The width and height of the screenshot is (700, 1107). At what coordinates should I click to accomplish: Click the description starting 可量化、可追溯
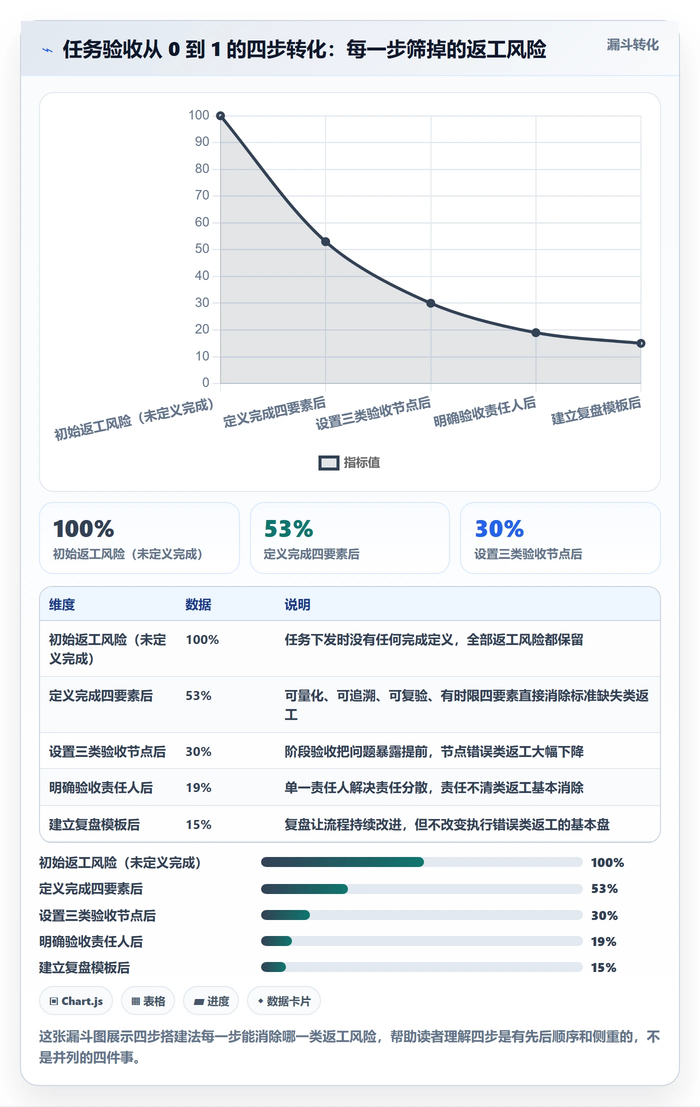(466, 705)
